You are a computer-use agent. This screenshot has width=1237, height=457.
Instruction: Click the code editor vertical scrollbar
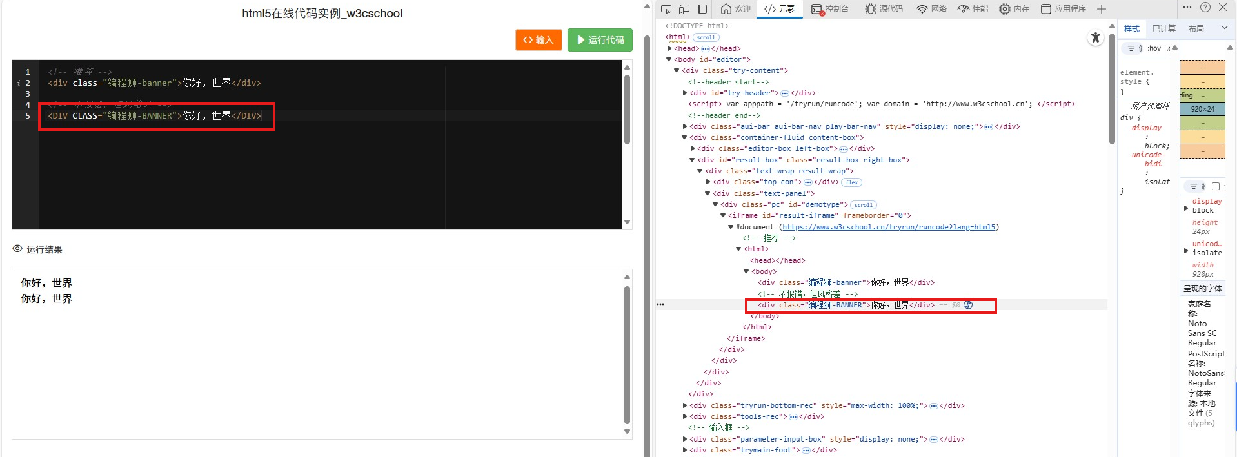pos(627,110)
